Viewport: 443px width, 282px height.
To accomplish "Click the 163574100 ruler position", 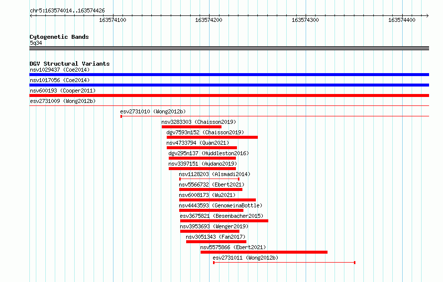I will pyautogui.click(x=112, y=20).
